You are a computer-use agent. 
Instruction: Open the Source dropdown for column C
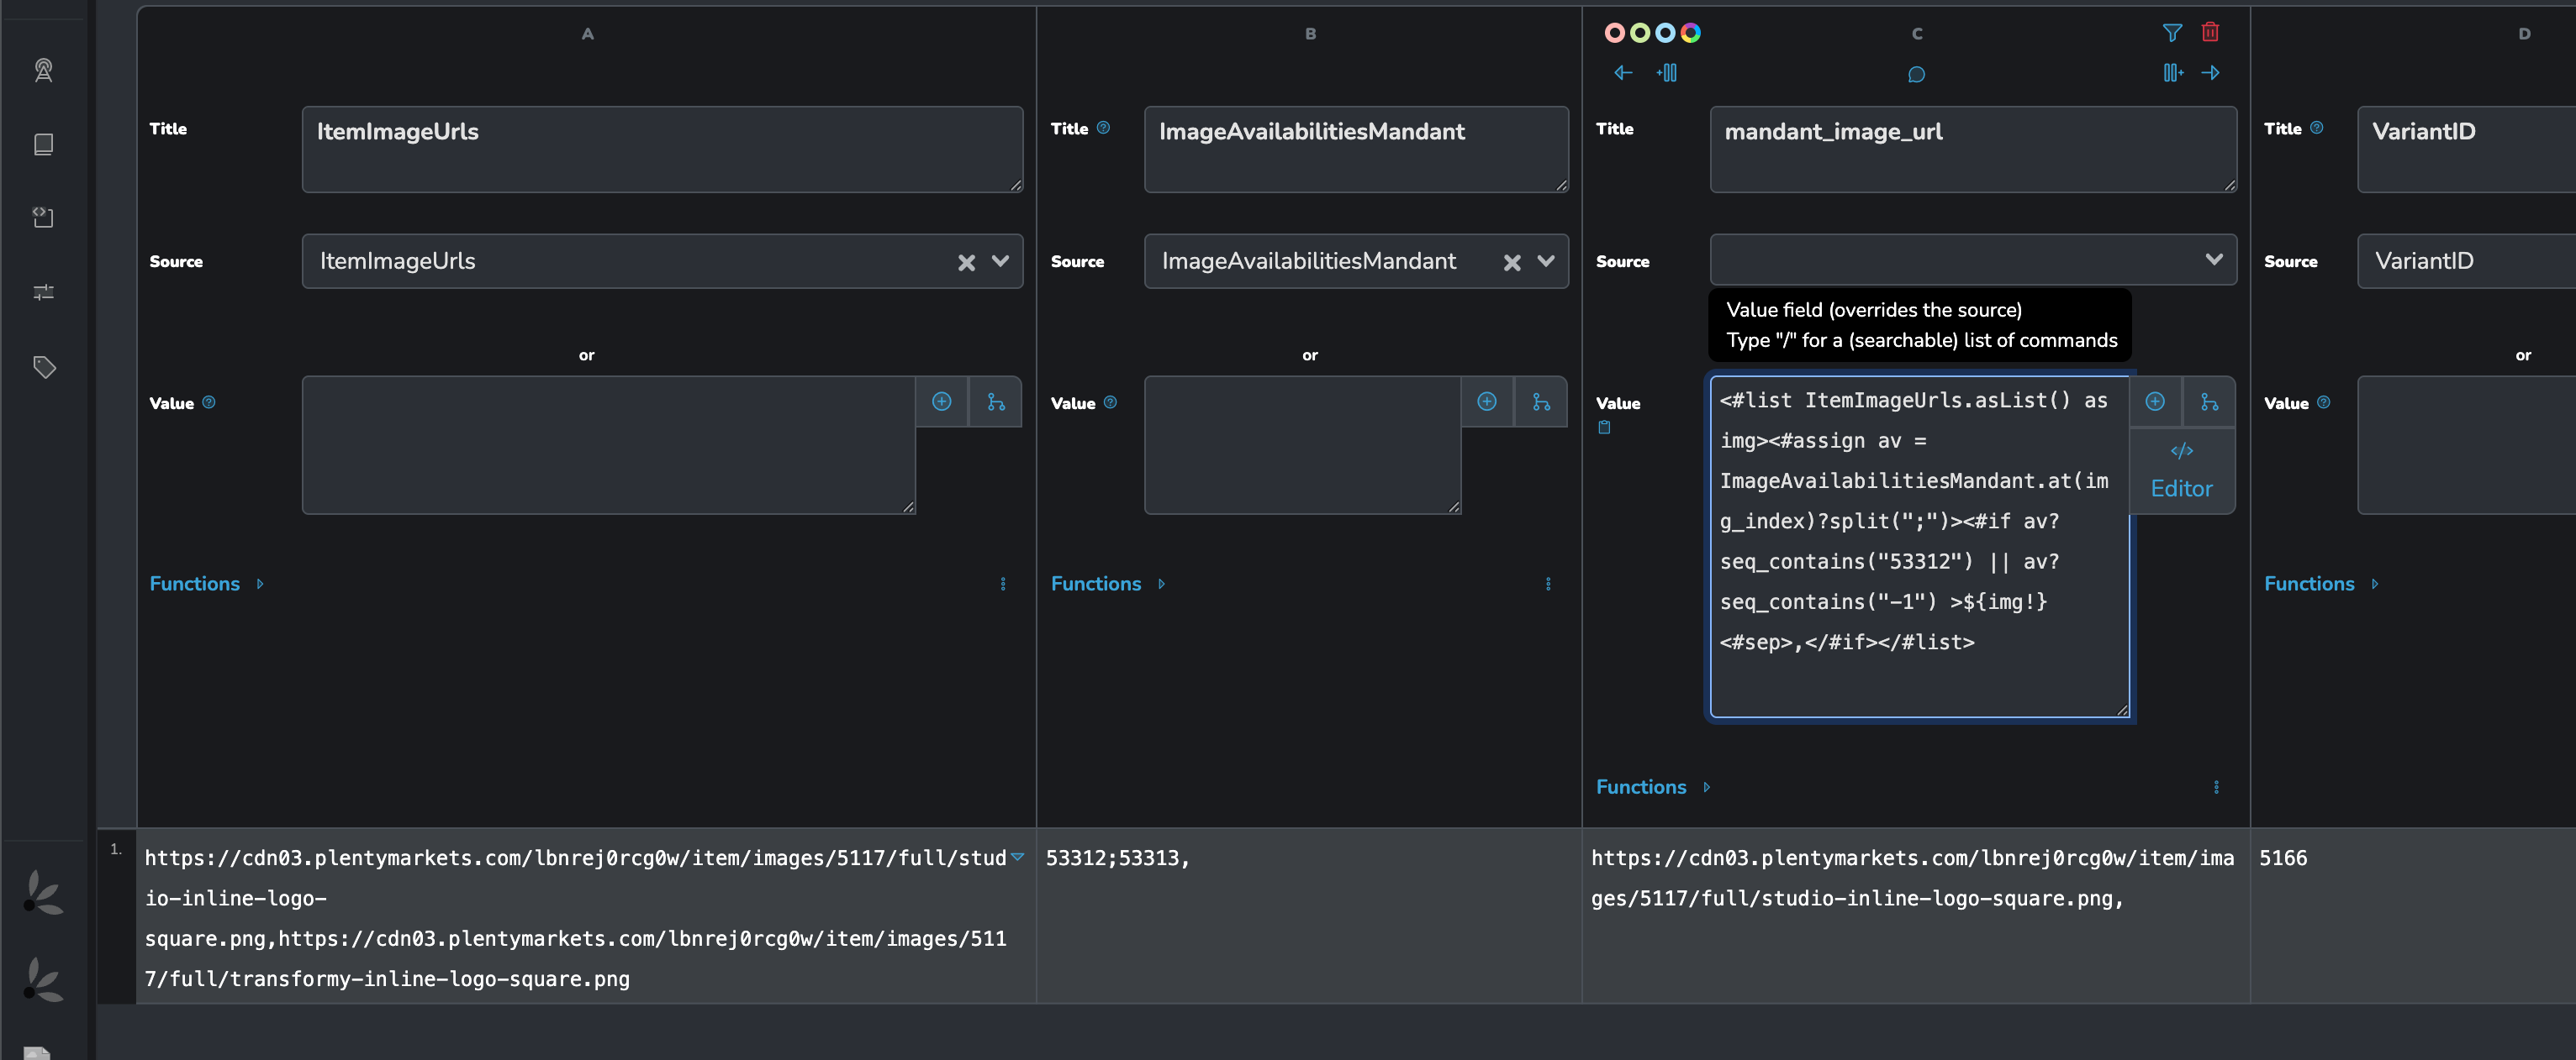tap(2213, 260)
